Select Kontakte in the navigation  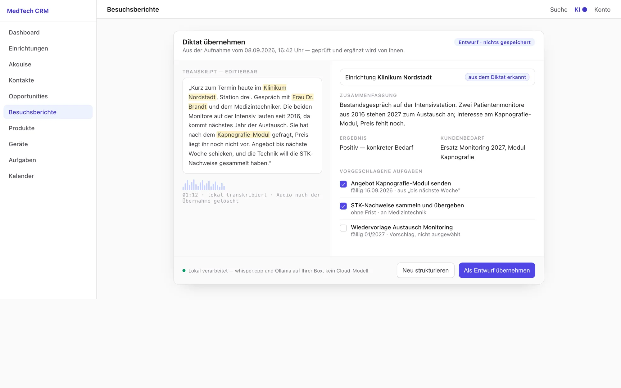tap(48, 80)
